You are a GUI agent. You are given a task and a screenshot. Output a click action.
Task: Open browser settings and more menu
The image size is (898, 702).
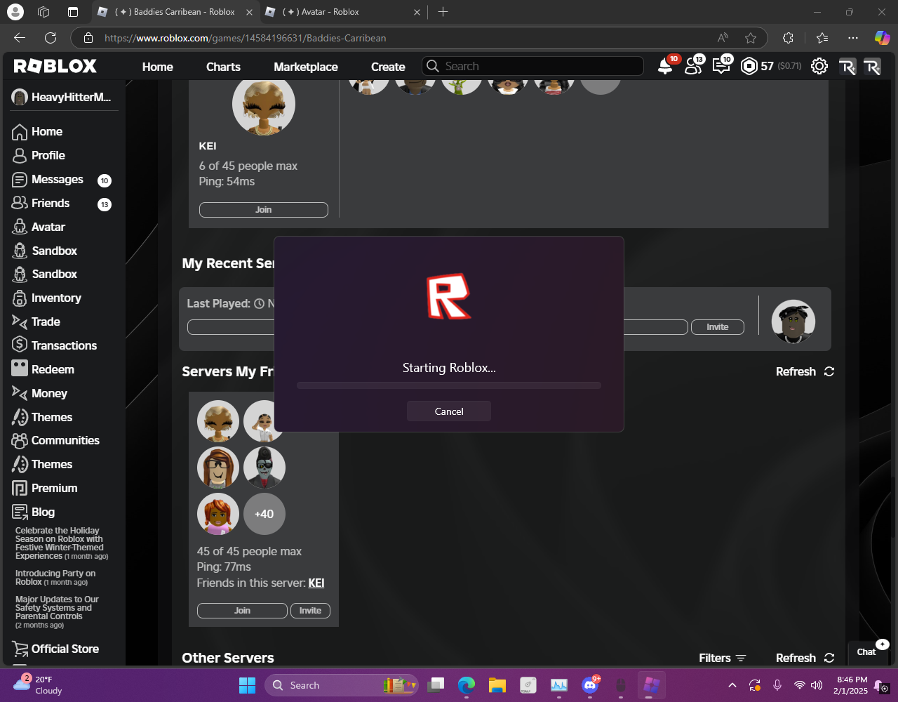tap(852, 38)
